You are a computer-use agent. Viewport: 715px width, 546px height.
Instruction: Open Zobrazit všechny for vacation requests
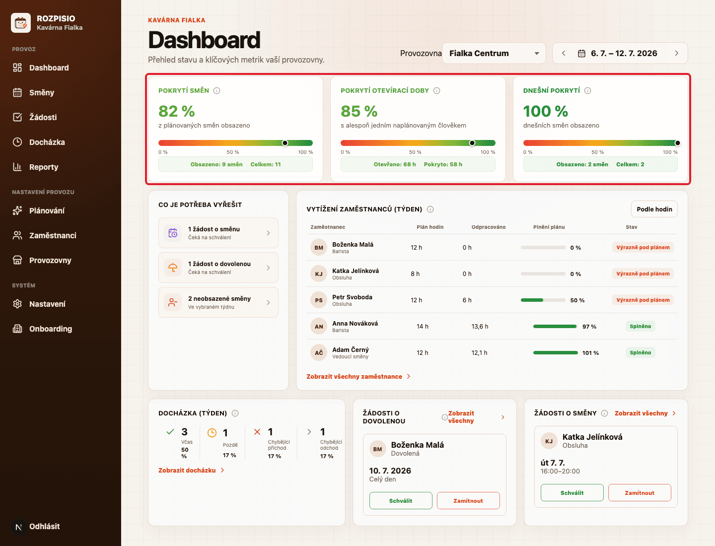point(476,417)
